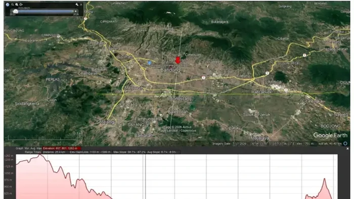354x199 pixels.
Task: Zoom in the historical imagery time range
Action: click(x=17, y=5)
